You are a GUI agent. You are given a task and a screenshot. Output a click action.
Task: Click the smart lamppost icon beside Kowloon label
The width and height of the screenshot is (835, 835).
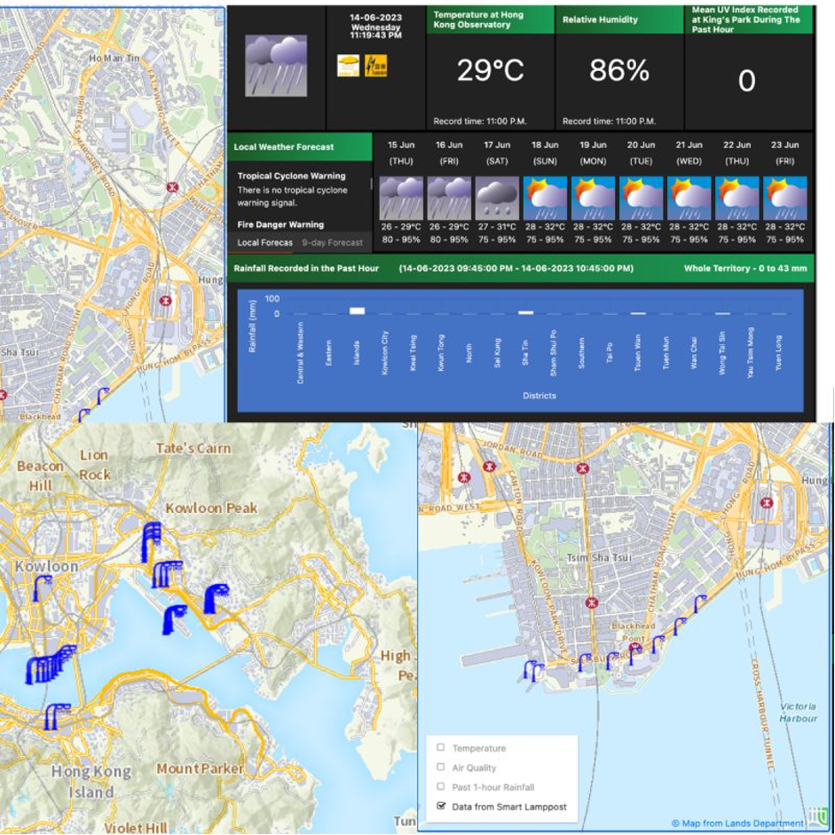coord(42,588)
